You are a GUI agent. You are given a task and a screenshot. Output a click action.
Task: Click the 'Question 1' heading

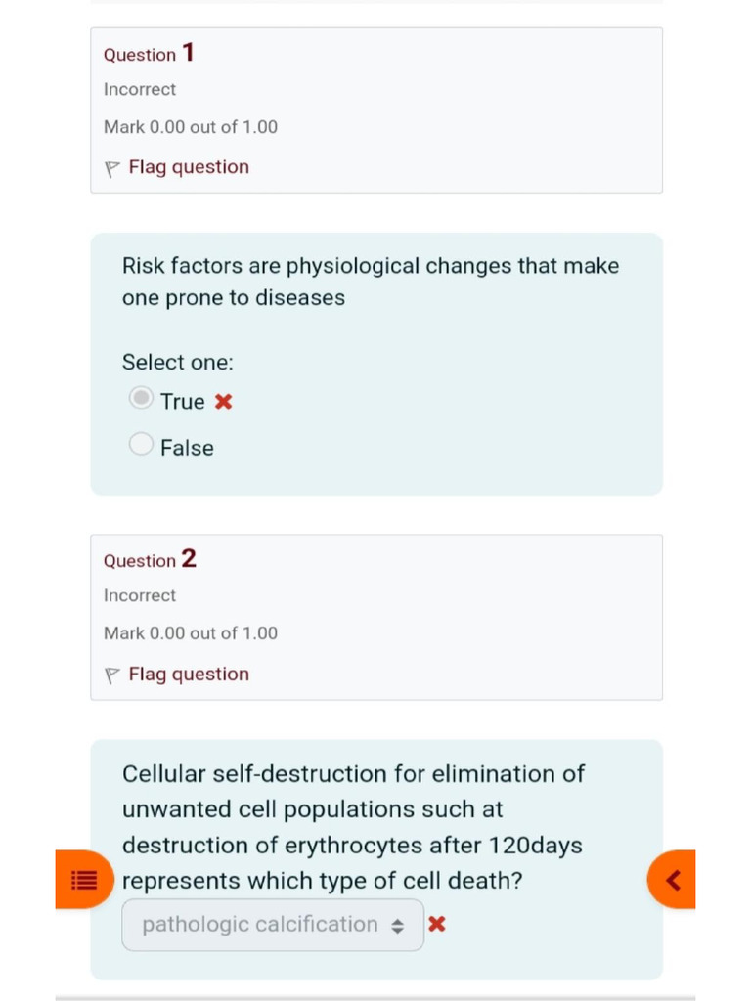149,54
